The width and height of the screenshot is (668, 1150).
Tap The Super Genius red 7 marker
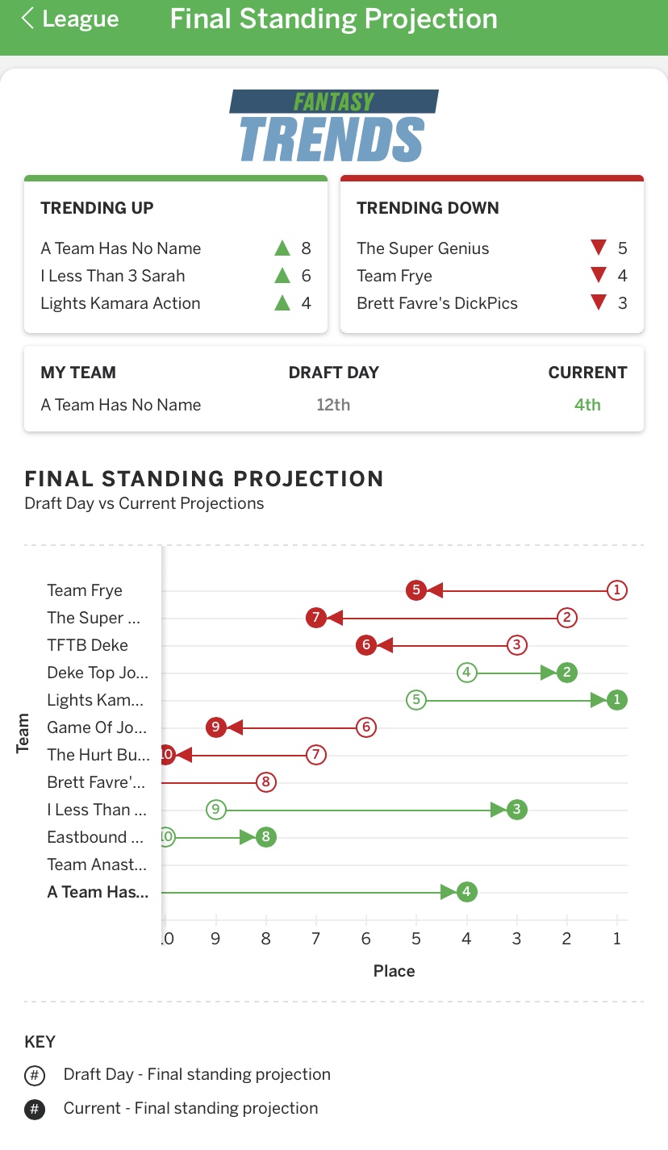[x=315, y=618]
